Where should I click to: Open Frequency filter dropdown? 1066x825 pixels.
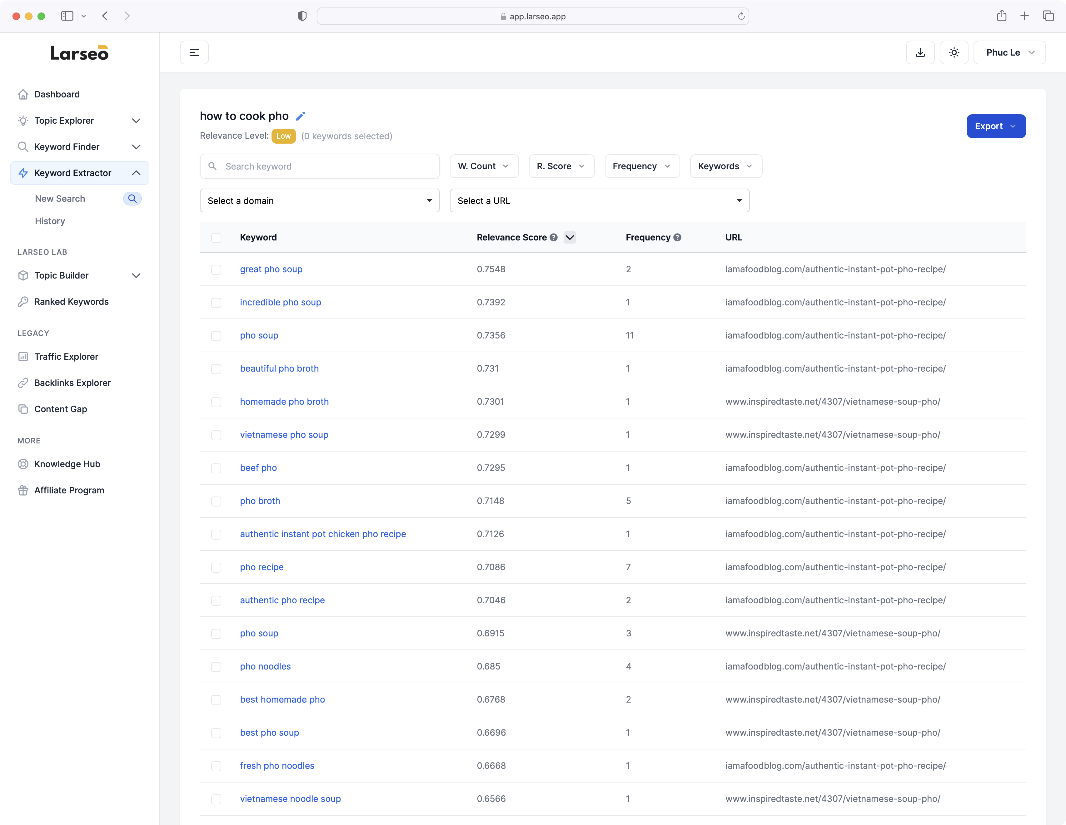(642, 166)
